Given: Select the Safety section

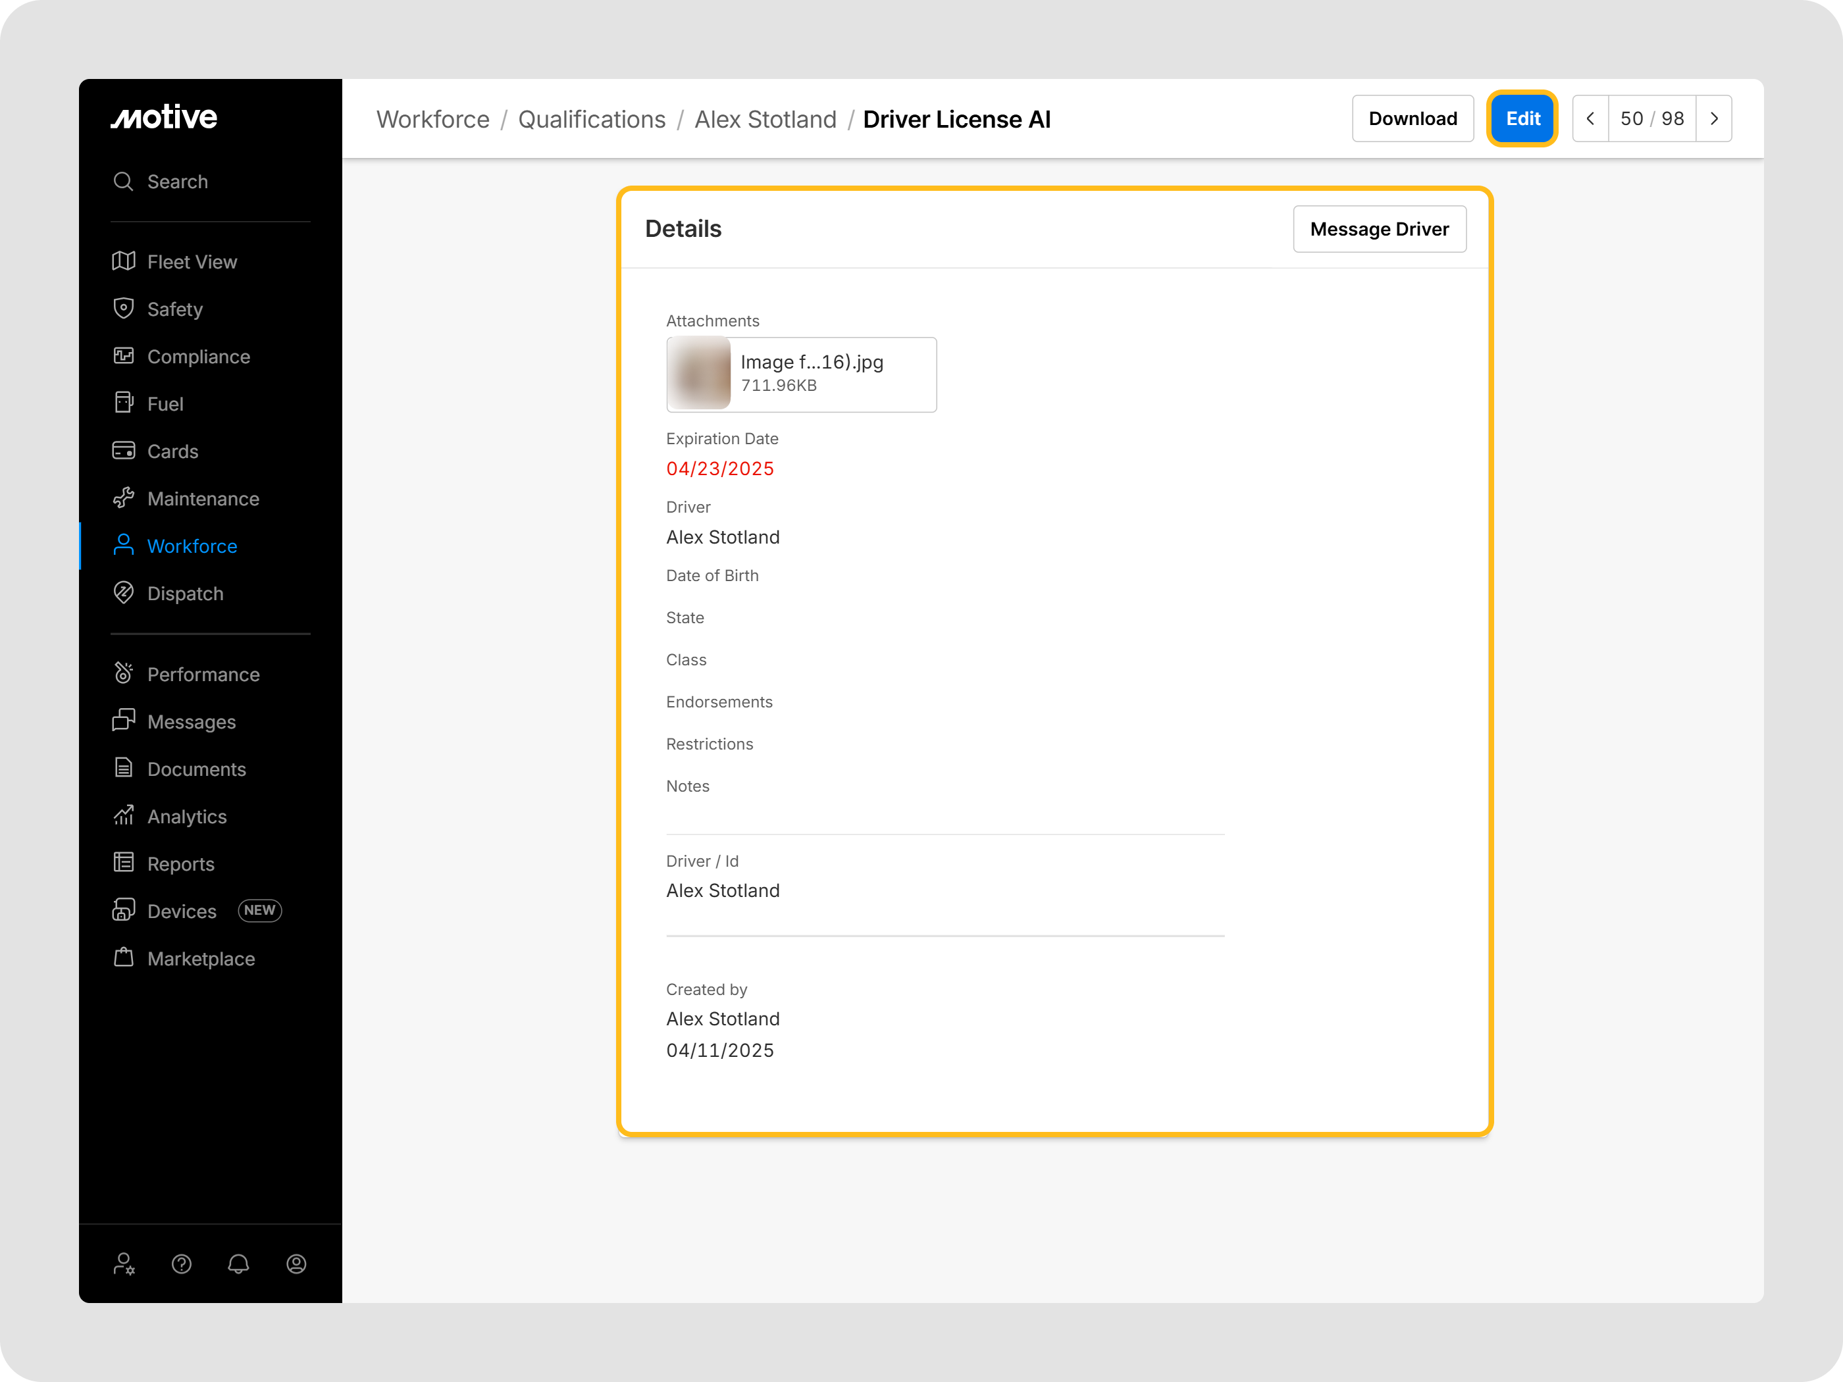Looking at the screenshot, I should click(x=175, y=309).
